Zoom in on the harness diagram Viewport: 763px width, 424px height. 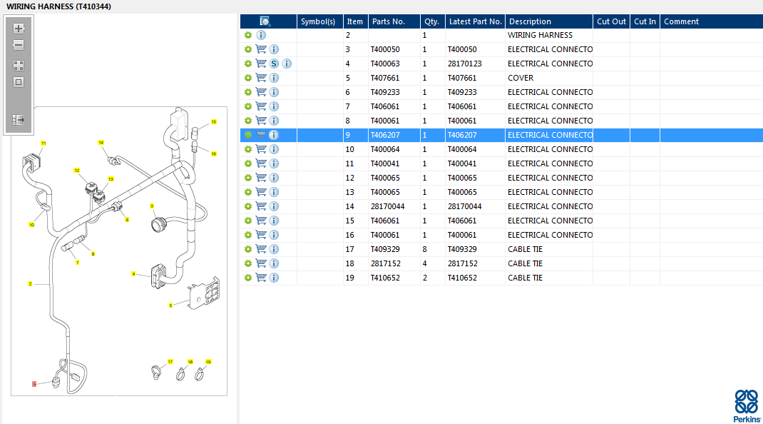coord(19,29)
